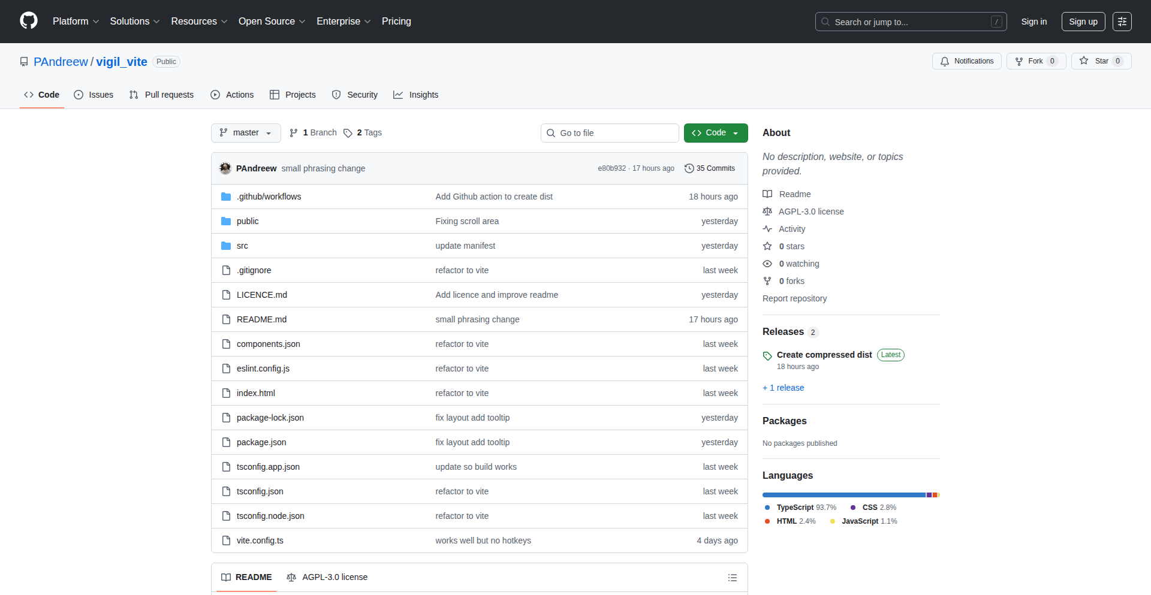This screenshot has height=595, width=1151.
Task: Open the src folder
Action: click(x=242, y=246)
